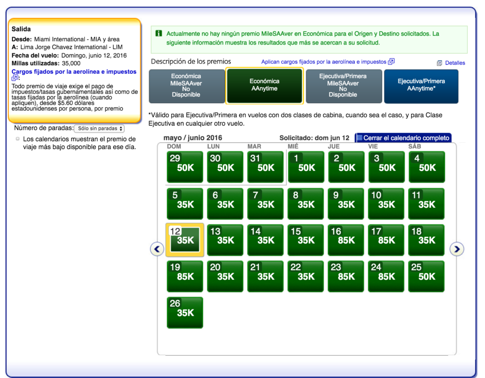Screen dimensions: 485x378
Task: Select June 19 at 85K
Action: click(x=185, y=276)
